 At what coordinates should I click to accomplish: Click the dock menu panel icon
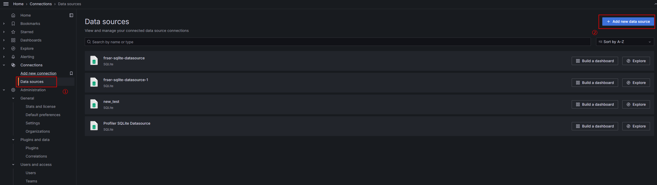click(x=71, y=15)
